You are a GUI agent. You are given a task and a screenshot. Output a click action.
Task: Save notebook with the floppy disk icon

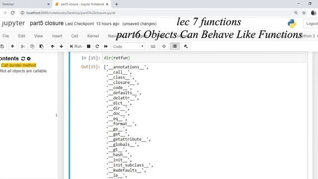tap(2, 46)
